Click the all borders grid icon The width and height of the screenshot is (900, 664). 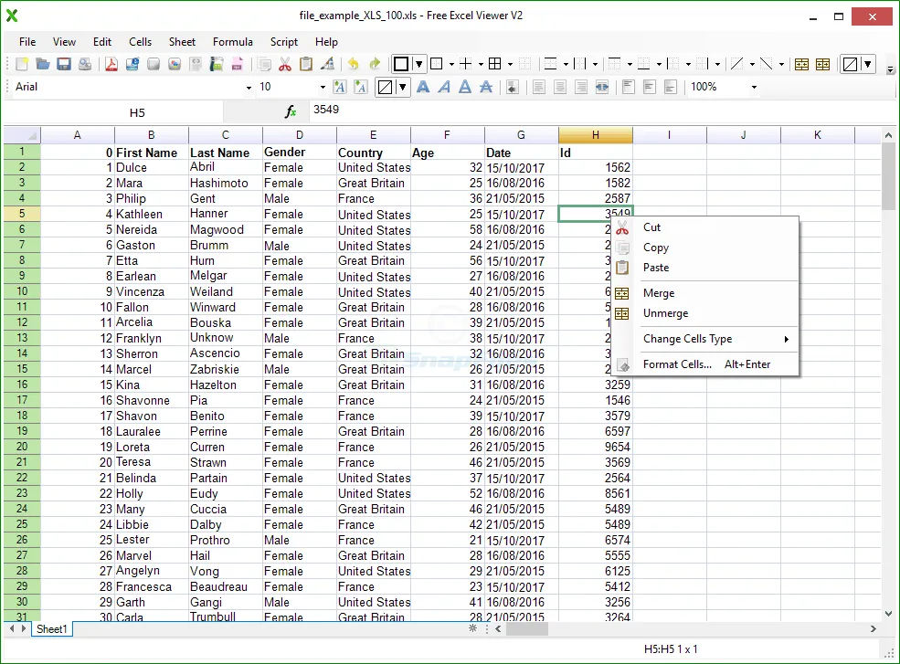[494, 64]
